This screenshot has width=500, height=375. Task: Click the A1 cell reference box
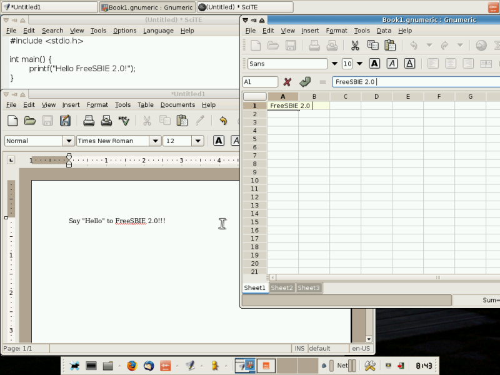point(260,82)
